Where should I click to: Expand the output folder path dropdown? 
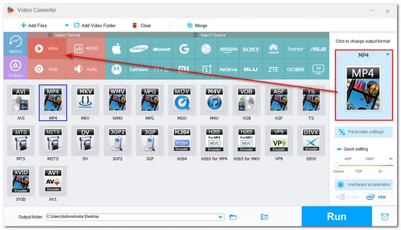click(x=220, y=217)
